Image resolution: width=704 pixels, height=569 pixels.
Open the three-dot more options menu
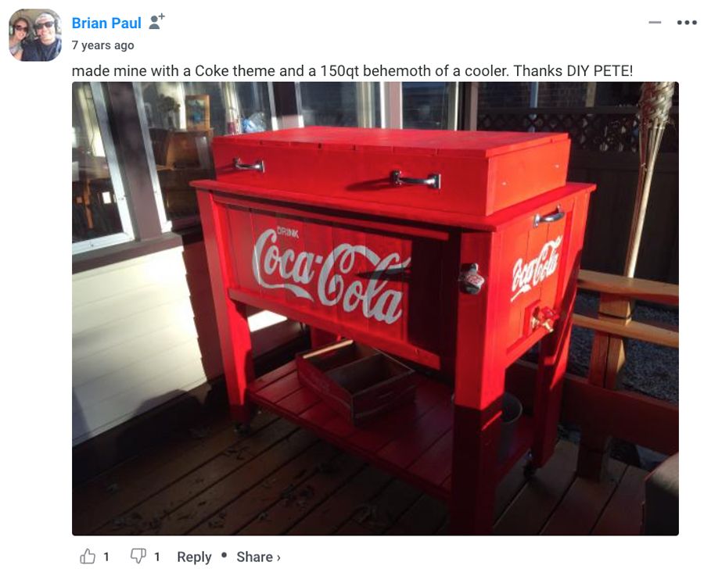687,23
